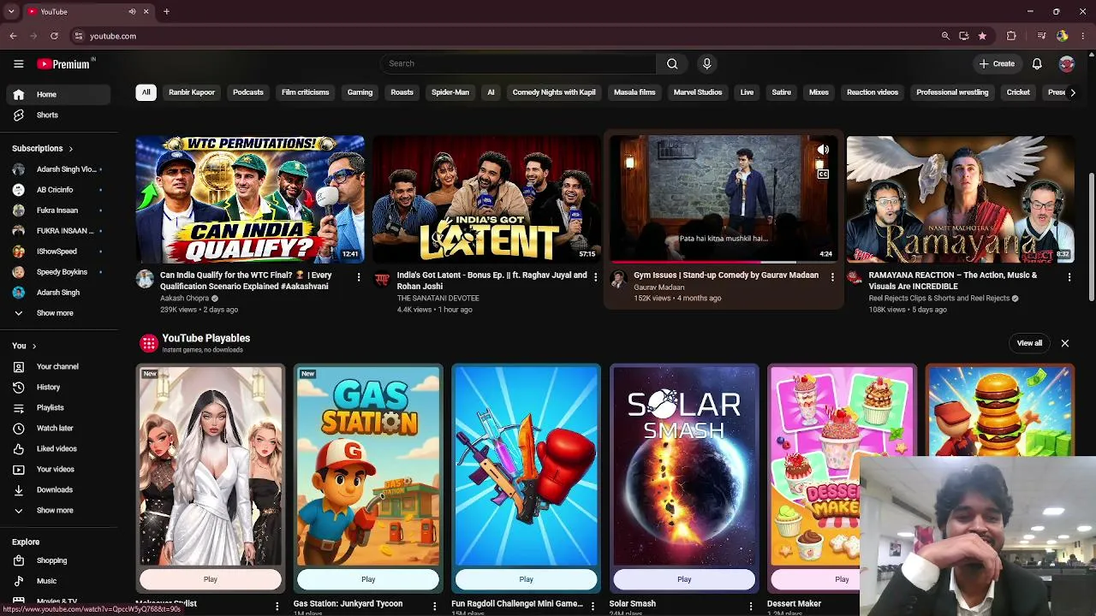Open a new browser tab
The height and width of the screenshot is (616, 1096).
[166, 12]
